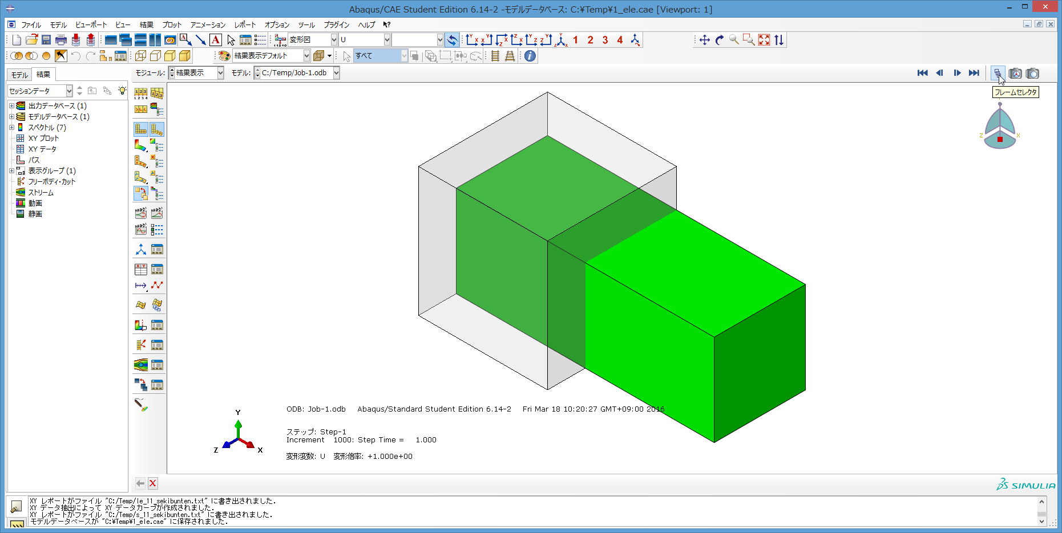Screen dimensions: 1062x533
Task: Step to previous frame
Action: [939, 73]
